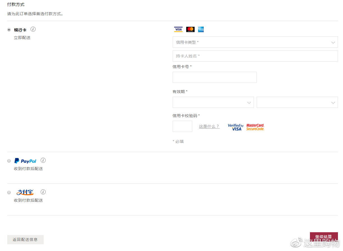
Task: Open the expiry month dropdown under 有效期
Action: (x=213, y=103)
